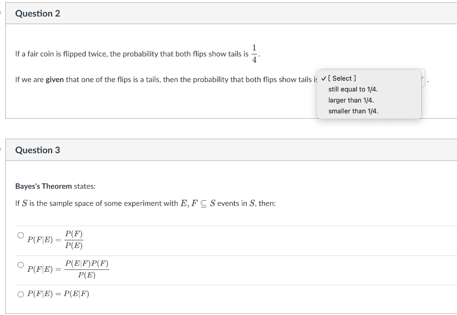Select the P(F|E) = P(E|F) answer
The height and width of the screenshot is (315, 457).
tap(20, 294)
